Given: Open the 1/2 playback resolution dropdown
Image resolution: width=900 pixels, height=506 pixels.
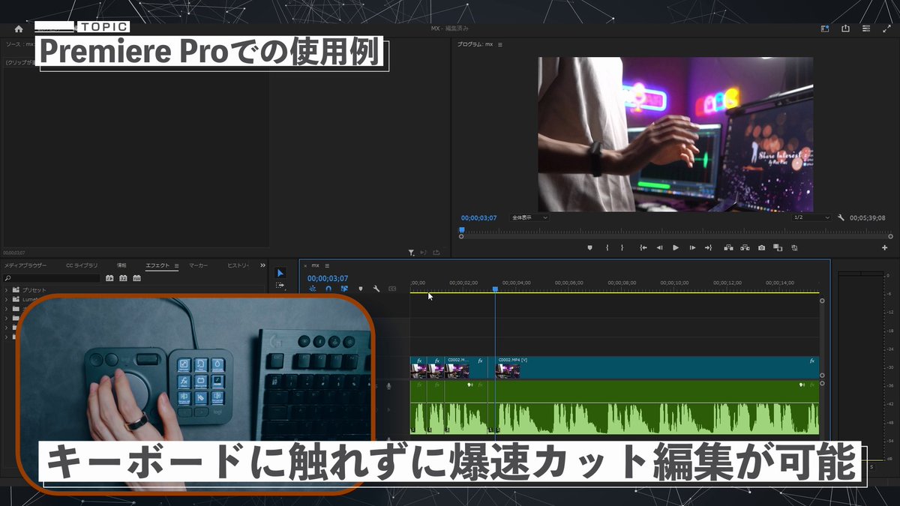Looking at the screenshot, I should pyautogui.click(x=811, y=217).
